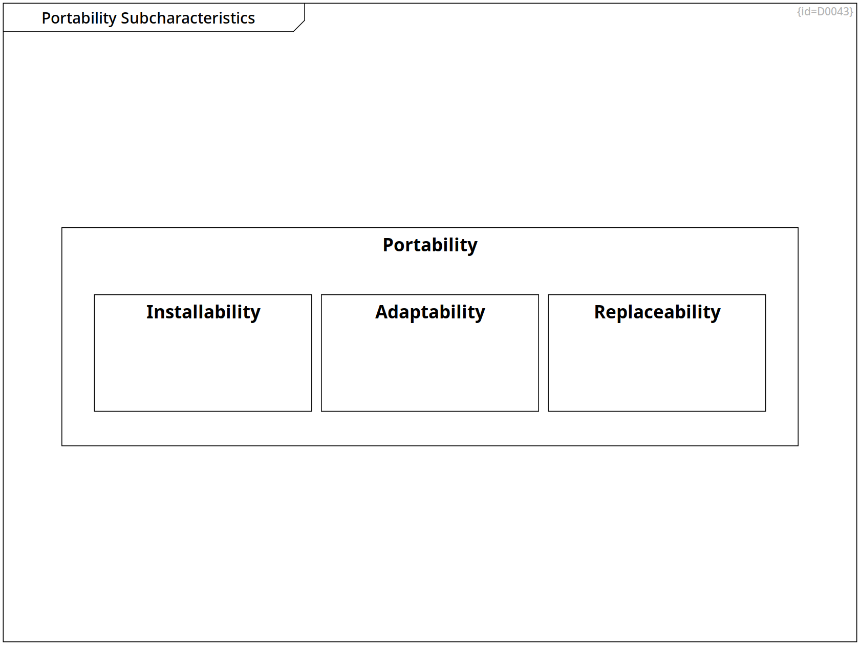Select the Replaceability title text
Image resolution: width=860 pixels, height=645 pixels.
point(657,312)
